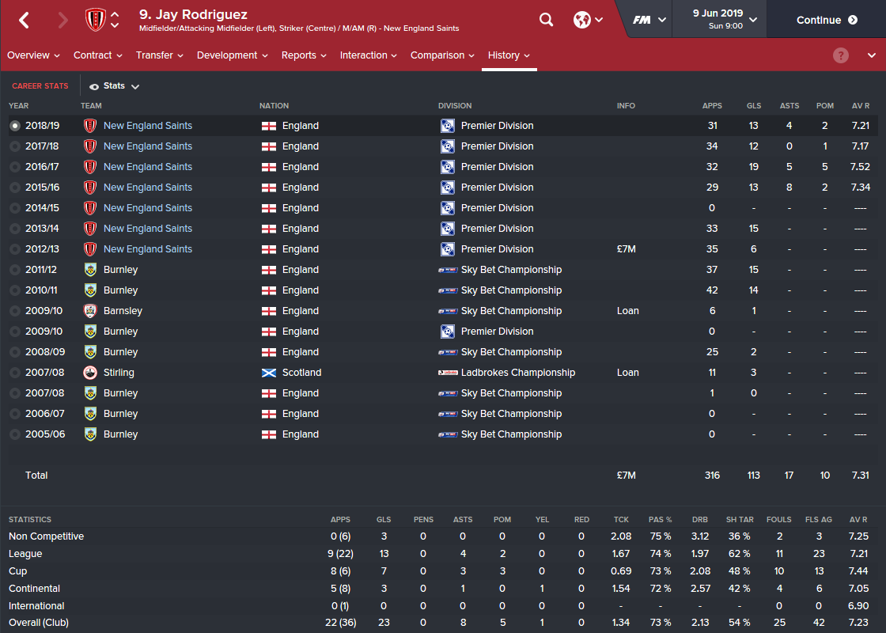Open the Comparison menu tab
Viewport: 886px width, 633px height.
(x=442, y=55)
